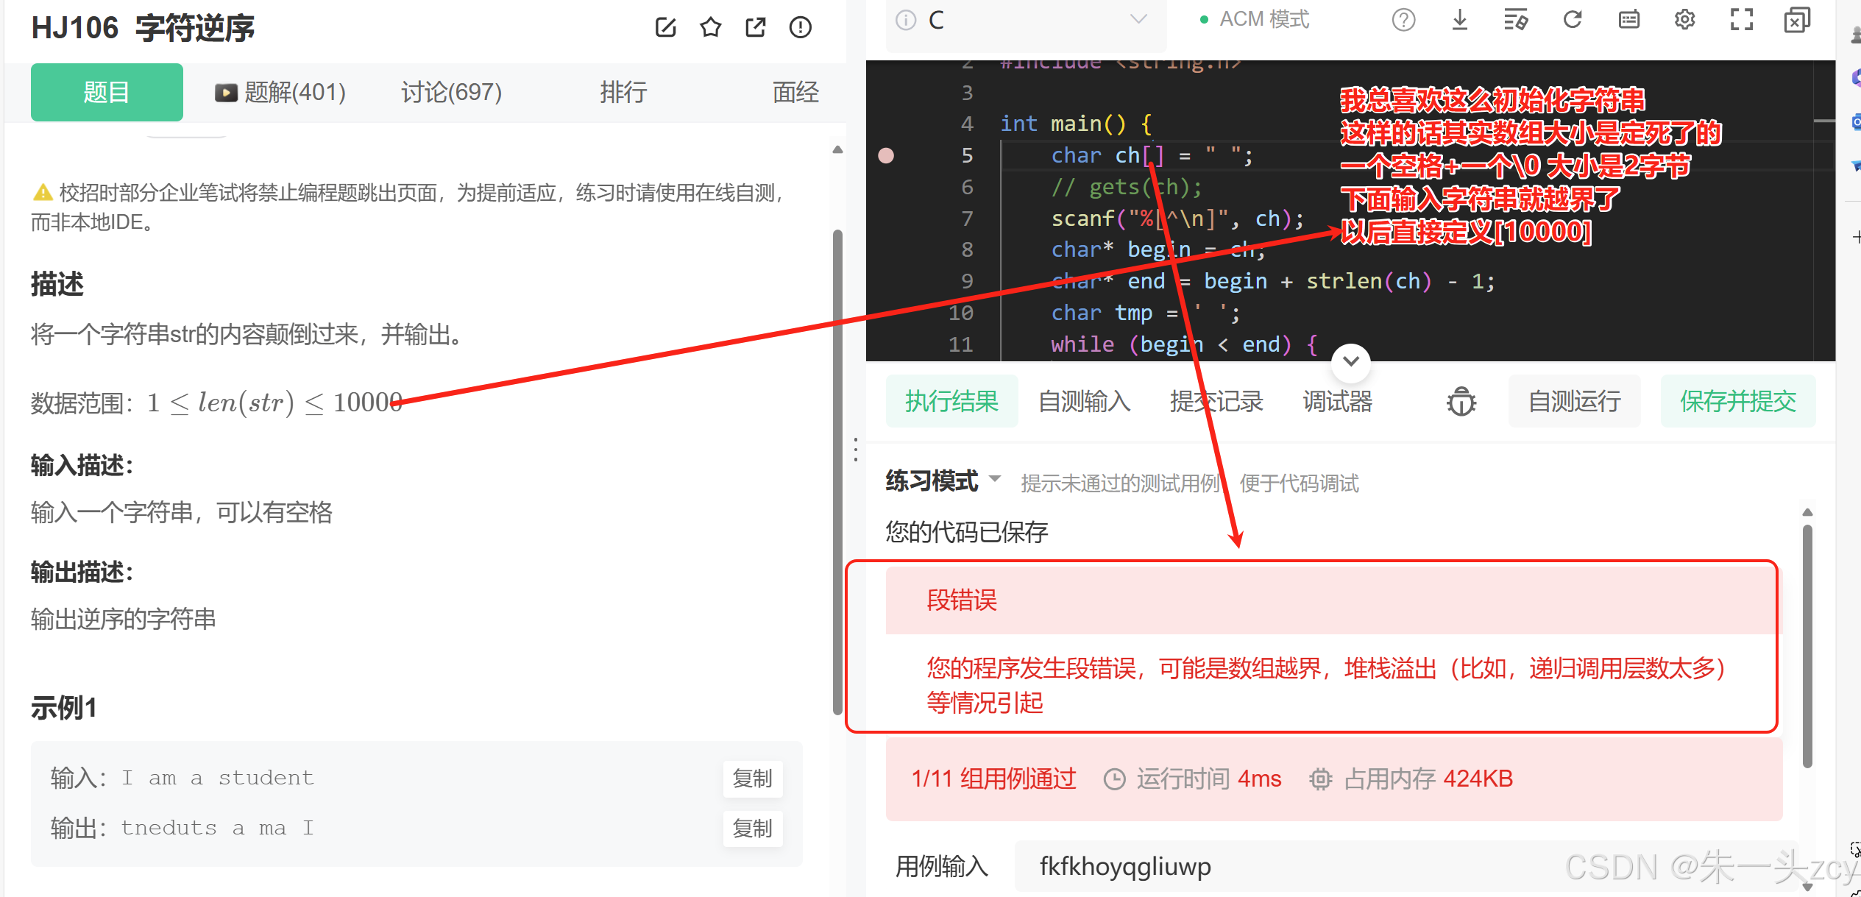The width and height of the screenshot is (1861, 897).
Task: Toggle breakpoint on line 5
Action: pyautogui.click(x=886, y=155)
